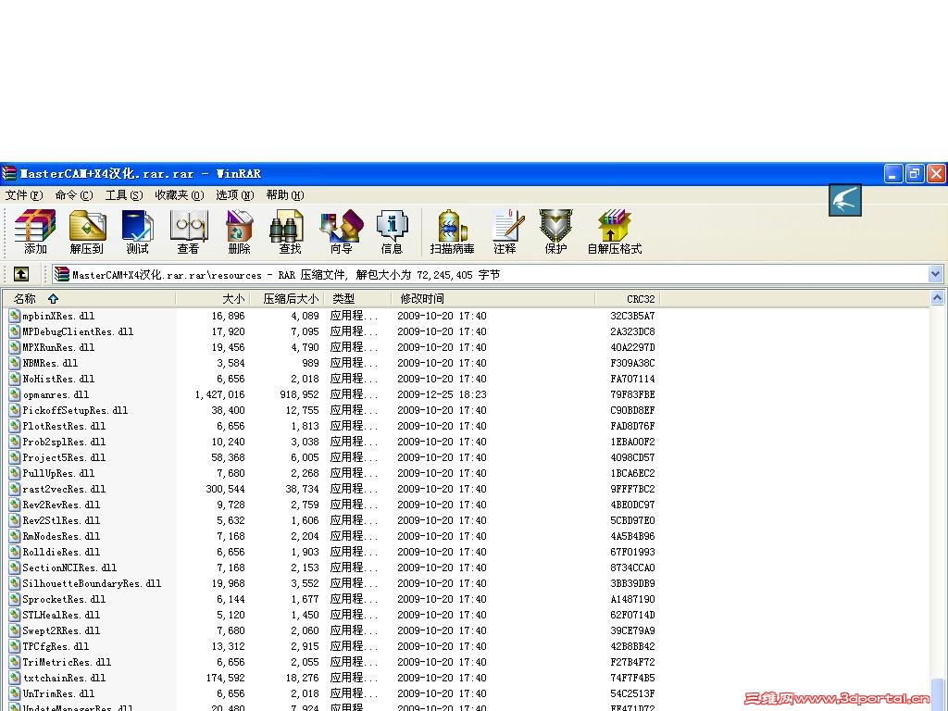Click the bird logo icon in menu bar

click(844, 200)
